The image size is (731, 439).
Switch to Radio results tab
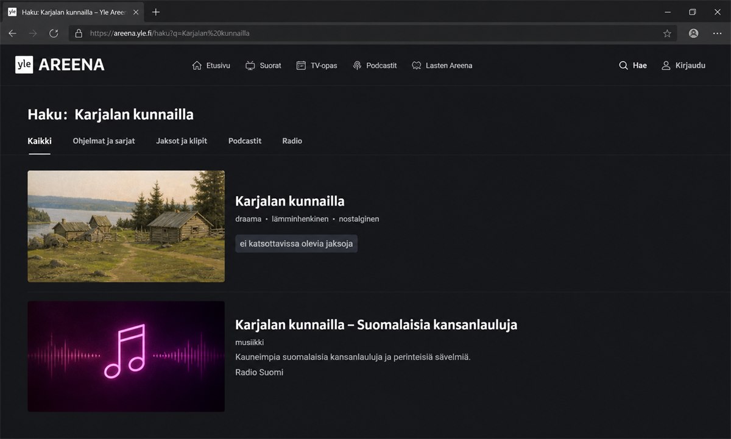point(292,141)
